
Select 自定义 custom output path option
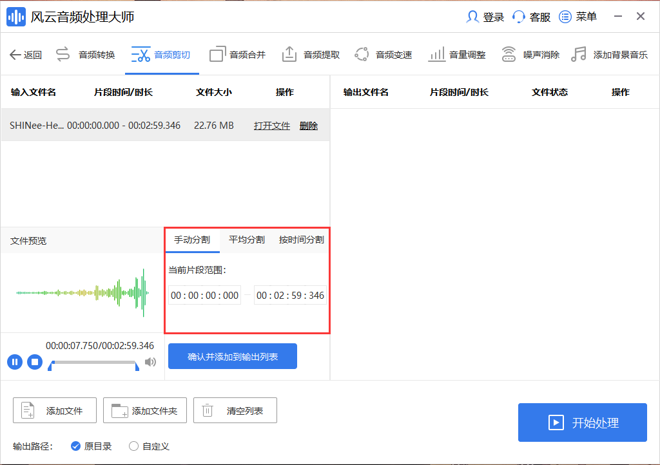coord(149,446)
